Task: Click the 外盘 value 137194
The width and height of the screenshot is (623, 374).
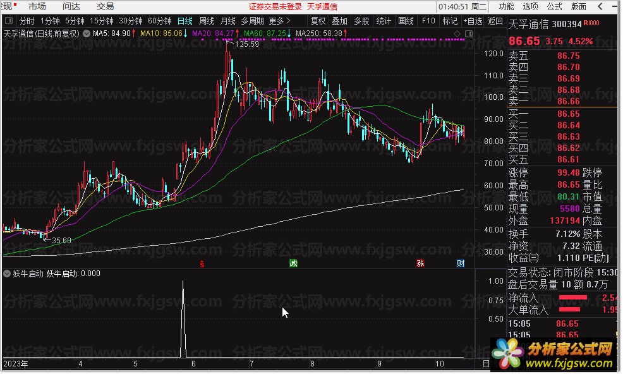Action: click(x=565, y=220)
